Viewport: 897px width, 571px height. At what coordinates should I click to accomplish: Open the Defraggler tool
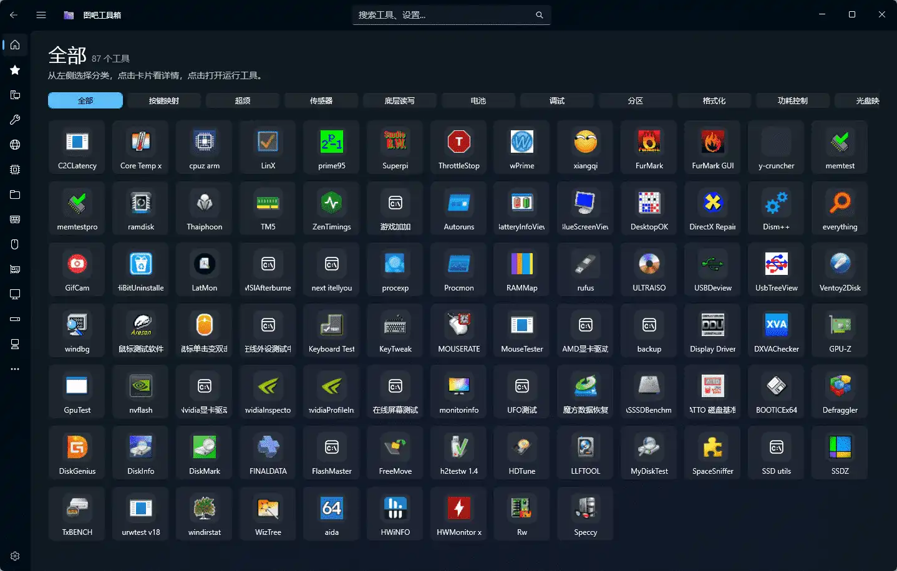pos(840,391)
